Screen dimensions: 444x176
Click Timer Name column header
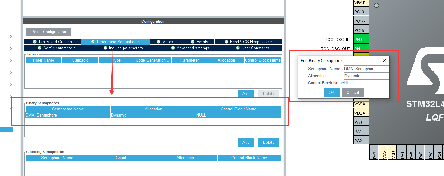coord(43,60)
